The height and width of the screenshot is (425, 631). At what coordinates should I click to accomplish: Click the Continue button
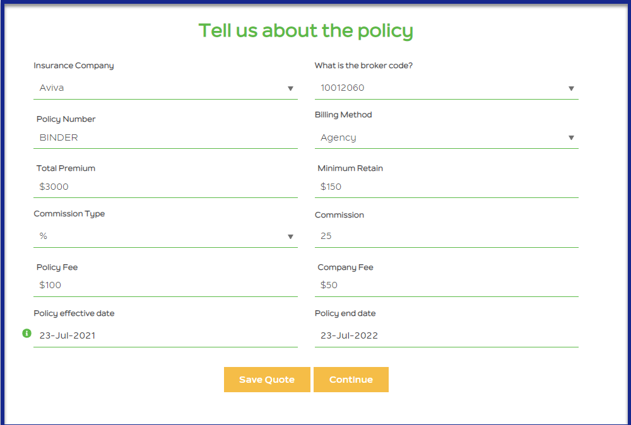[x=351, y=380]
